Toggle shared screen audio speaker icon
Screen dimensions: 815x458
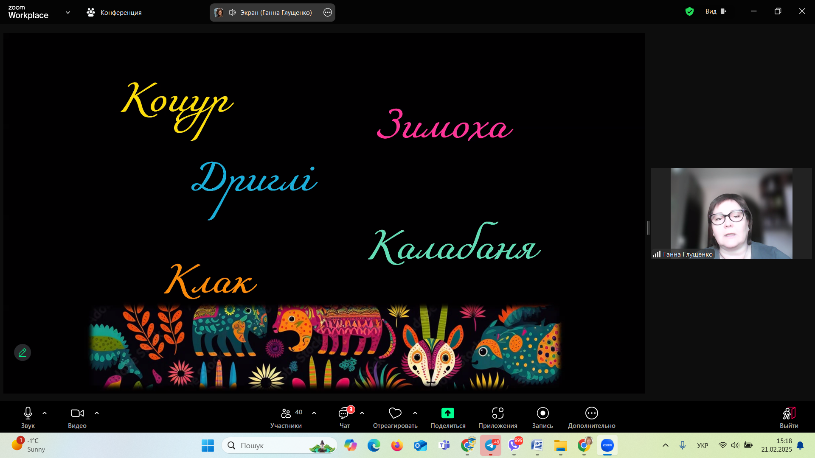coord(232,12)
